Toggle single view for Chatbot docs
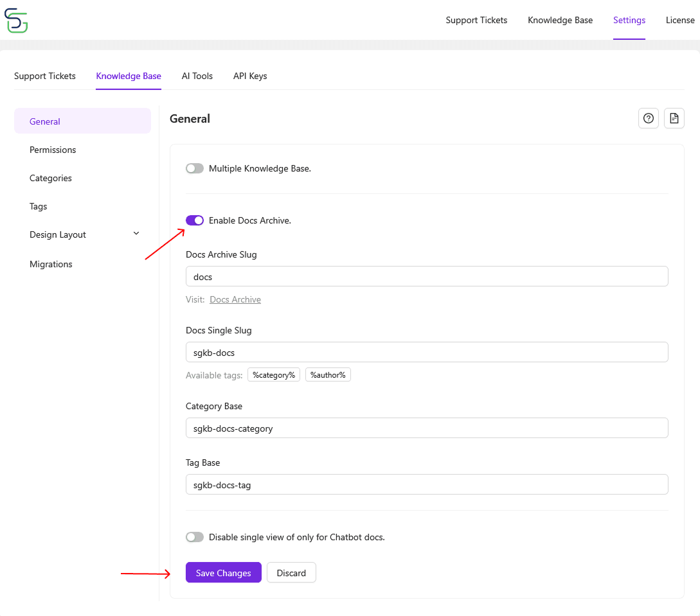The height and width of the screenshot is (616, 700). tap(194, 536)
